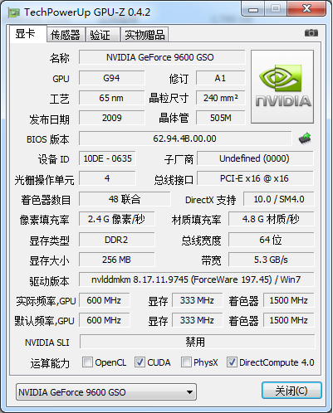
Task: Select the 实物赠品 tab
Action: 144,35
